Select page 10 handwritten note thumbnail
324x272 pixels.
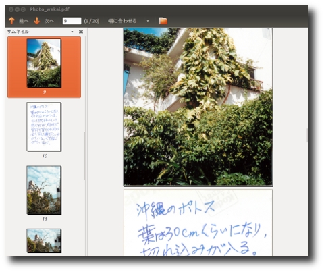tap(44, 126)
